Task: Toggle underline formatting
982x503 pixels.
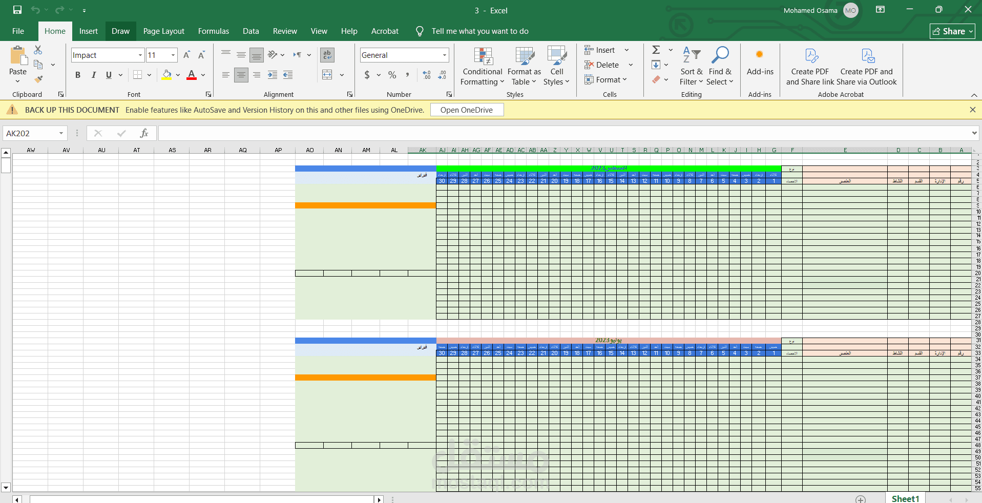Action: (109, 75)
